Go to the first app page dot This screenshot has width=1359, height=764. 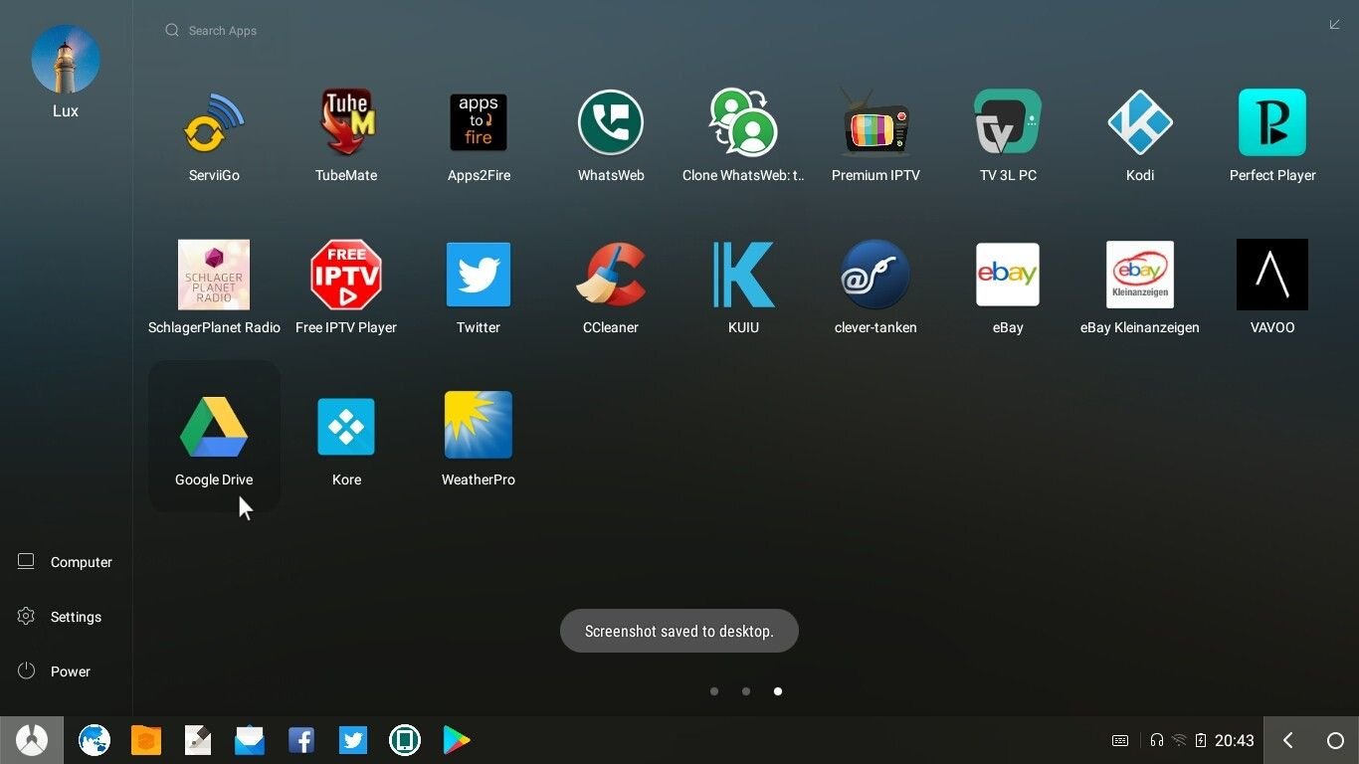pos(714,691)
